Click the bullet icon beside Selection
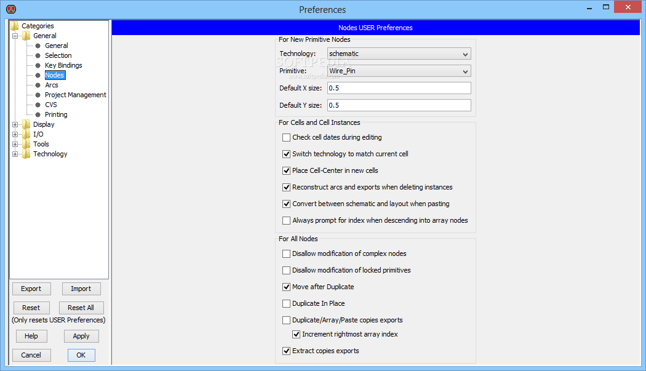646x371 pixels. 38,55
